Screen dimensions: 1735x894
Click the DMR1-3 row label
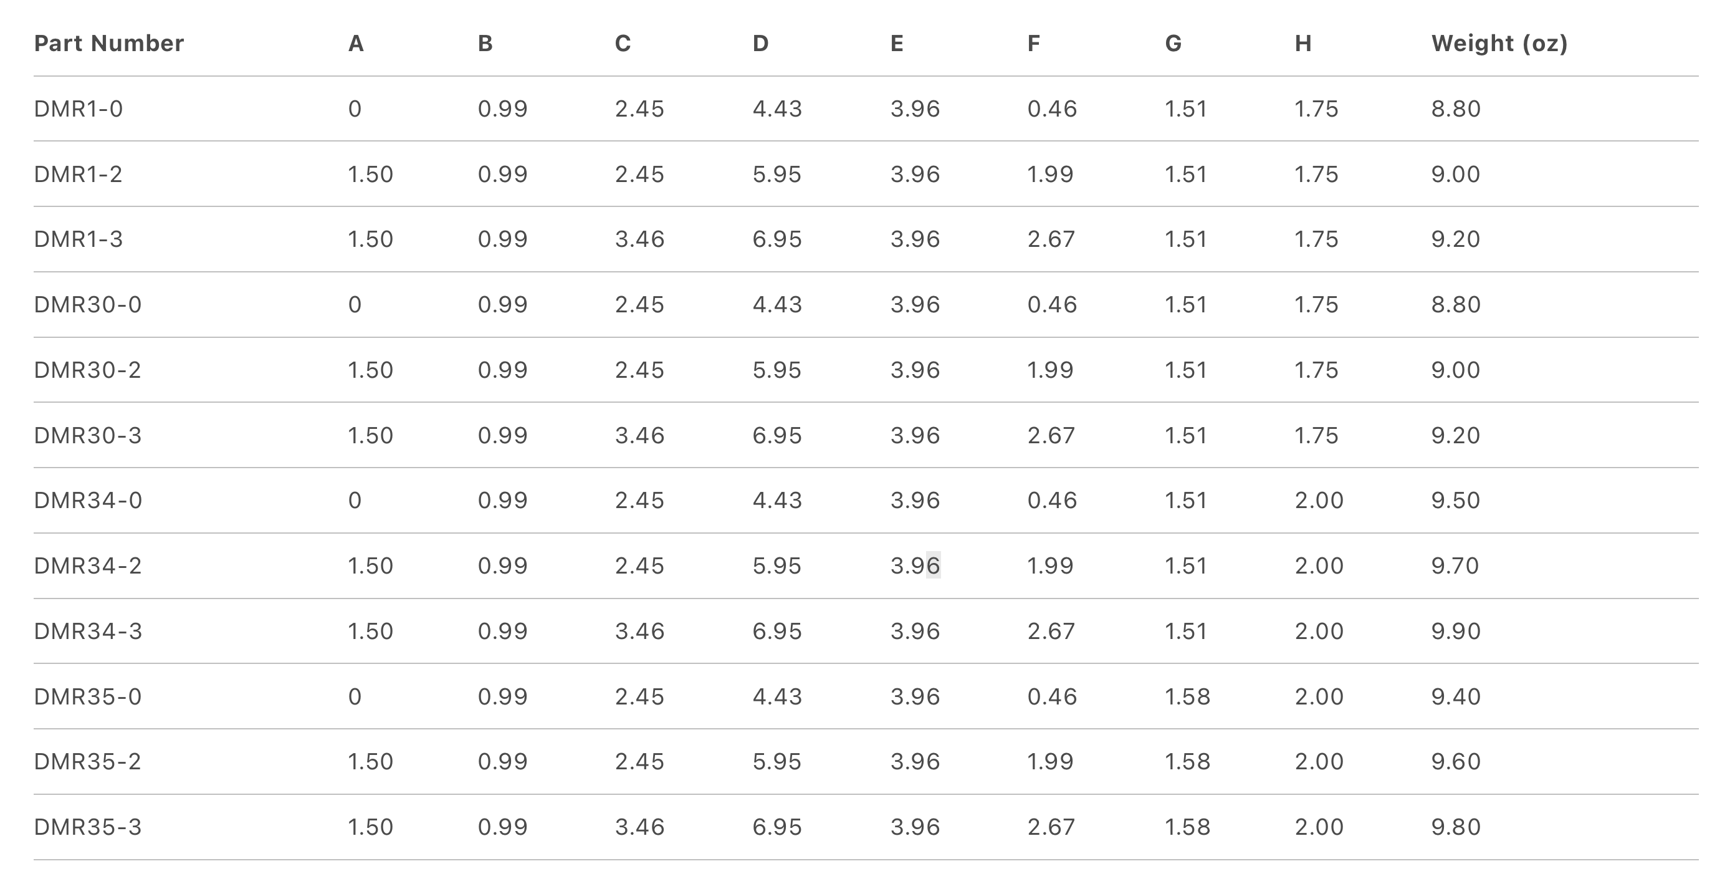78,239
